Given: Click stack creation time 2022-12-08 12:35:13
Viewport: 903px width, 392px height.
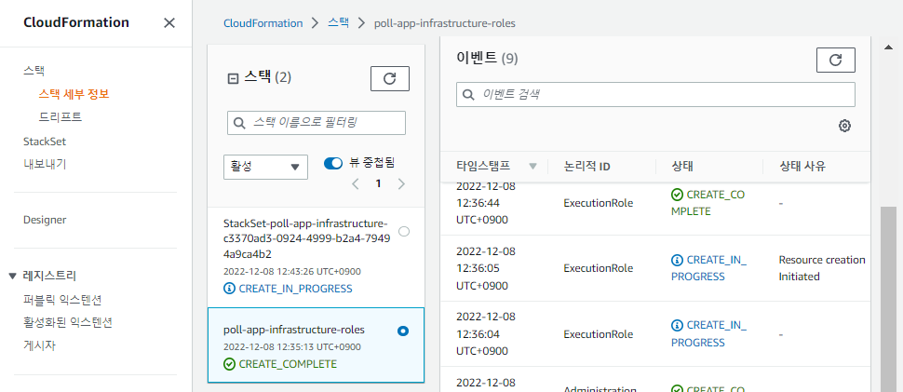Looking at the screenshot, I should coord(292,347).
